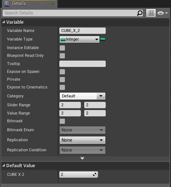171x187 pixels.
Task: Click the Variable Type label
Action: tap(20, 39)
